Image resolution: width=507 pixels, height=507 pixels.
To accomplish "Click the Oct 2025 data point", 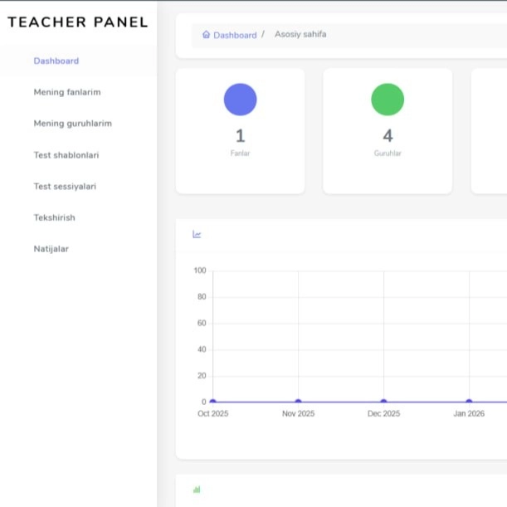I will click(212, 402).
